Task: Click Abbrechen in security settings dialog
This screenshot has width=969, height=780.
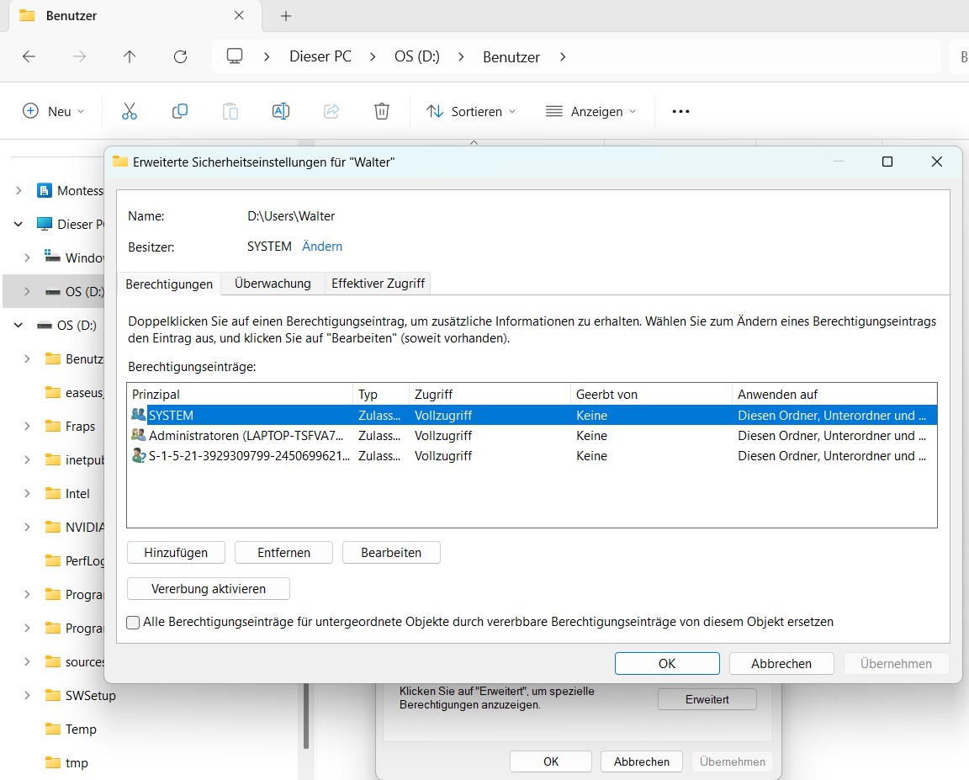Action: pyautogui.click(x=781, y=663)
